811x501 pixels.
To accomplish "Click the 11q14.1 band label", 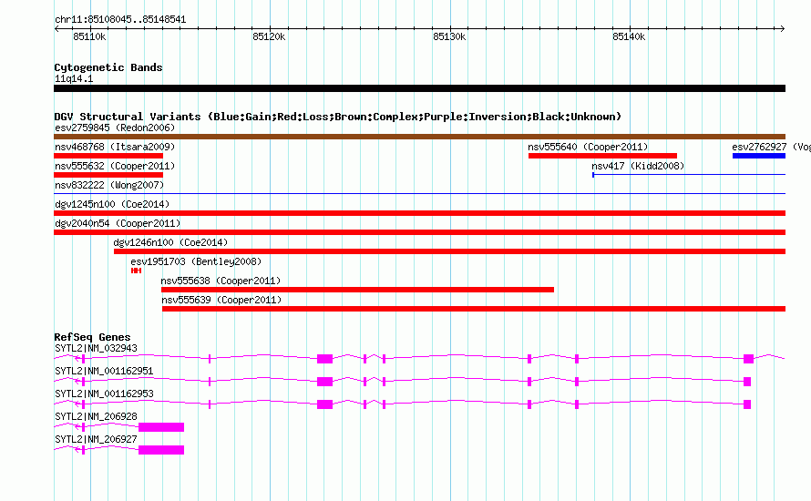I will [74, 78].
